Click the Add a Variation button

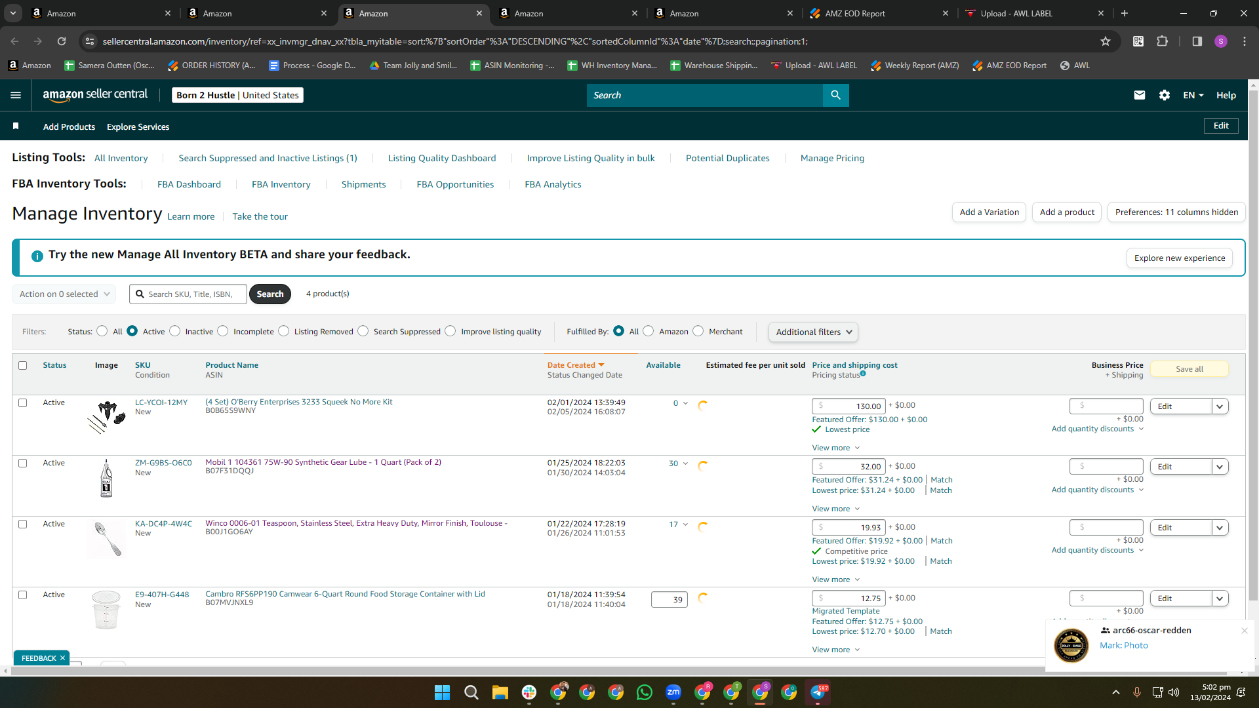[x=989, y=212]
